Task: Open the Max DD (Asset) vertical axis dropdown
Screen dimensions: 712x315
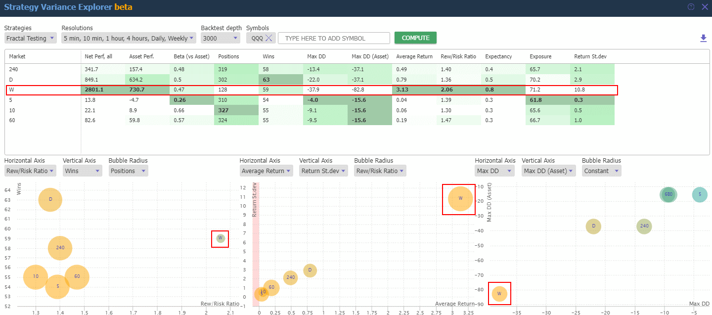Action: [x=548, y=171]
